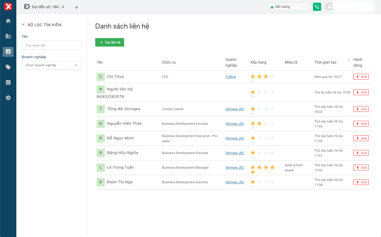Image resolution: width=381 pixels, height=237 pixels.
Task: Open Stringee JSC link for Đoàn Thị Nga
Action: [x=235, y=182]
